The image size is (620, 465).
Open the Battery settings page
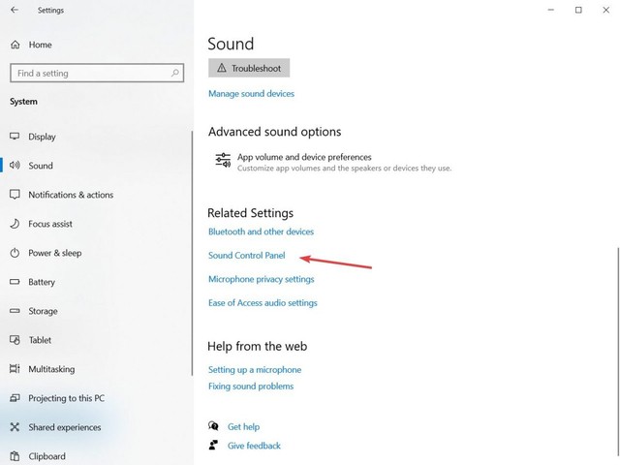42,282
